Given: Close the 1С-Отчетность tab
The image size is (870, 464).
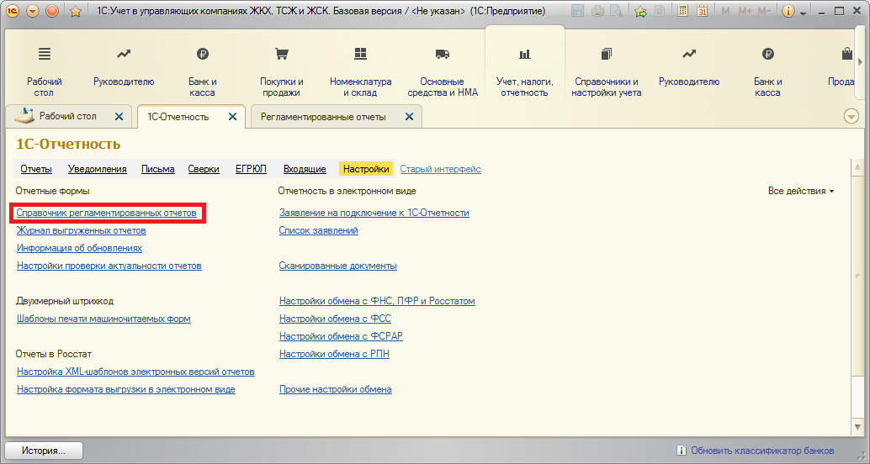Looking at the screenshot, I should 233,117.
